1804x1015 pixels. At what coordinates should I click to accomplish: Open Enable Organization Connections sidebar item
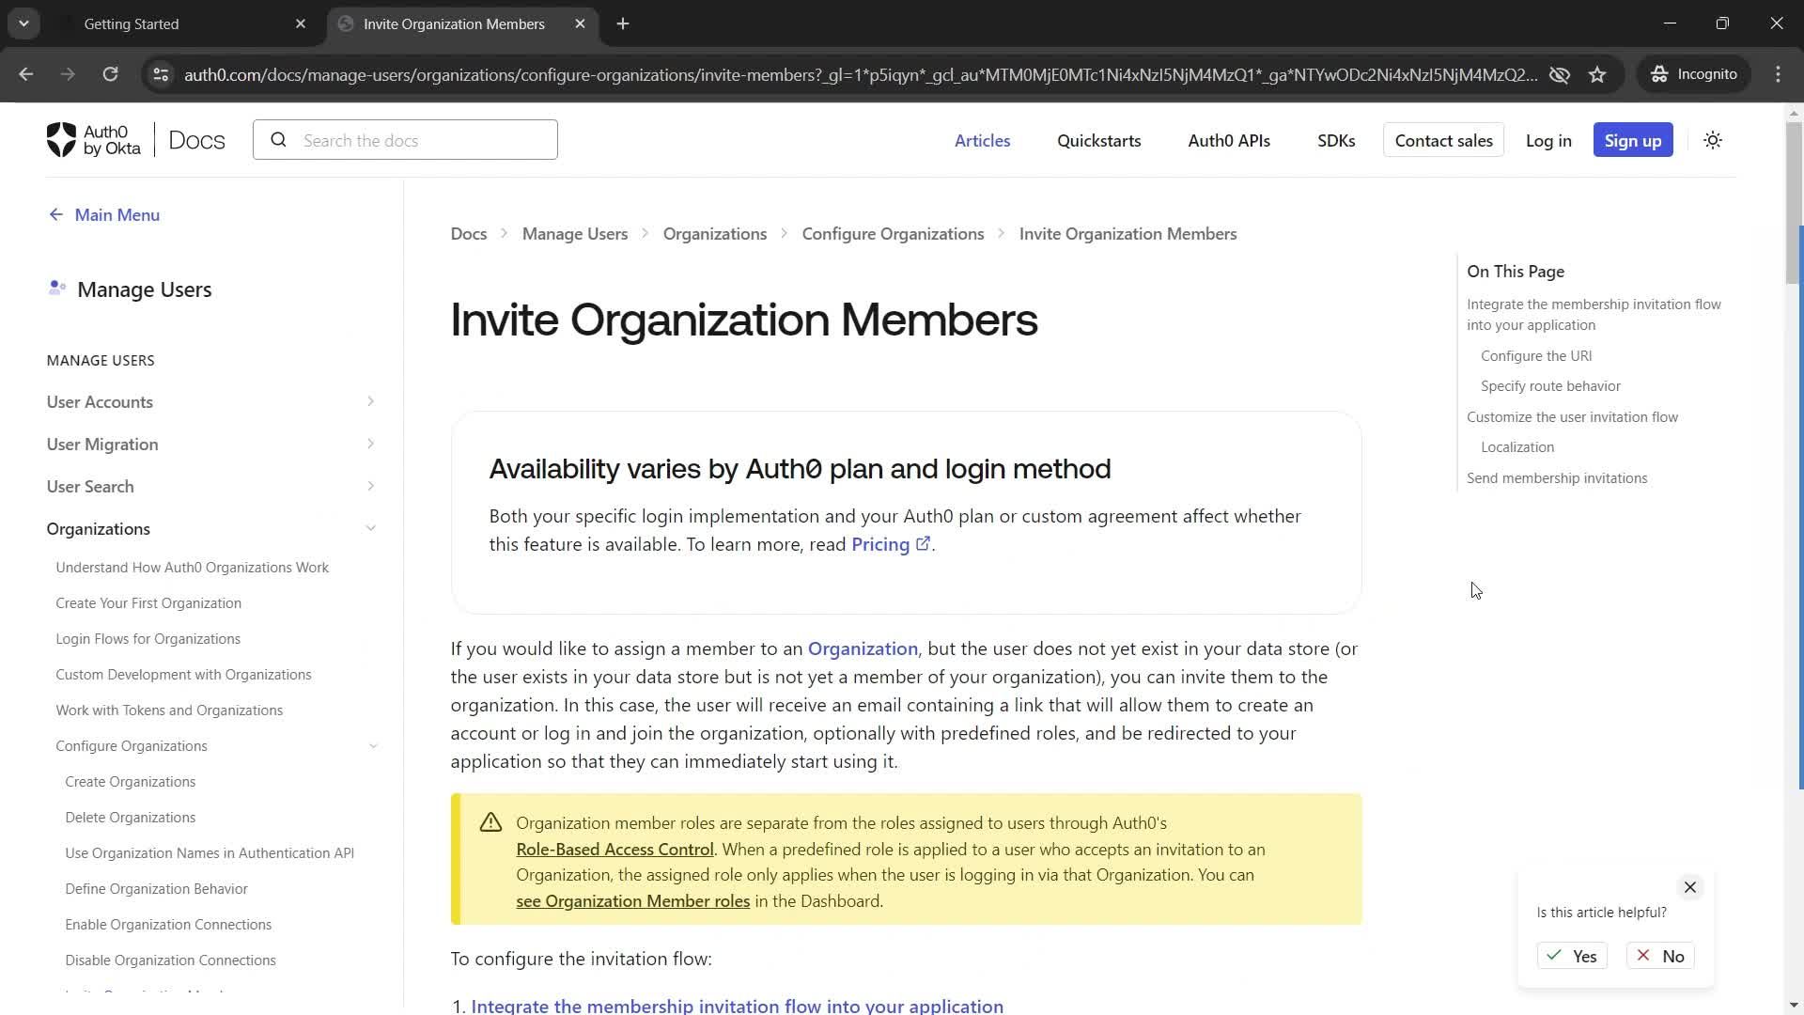click(168, 925)
